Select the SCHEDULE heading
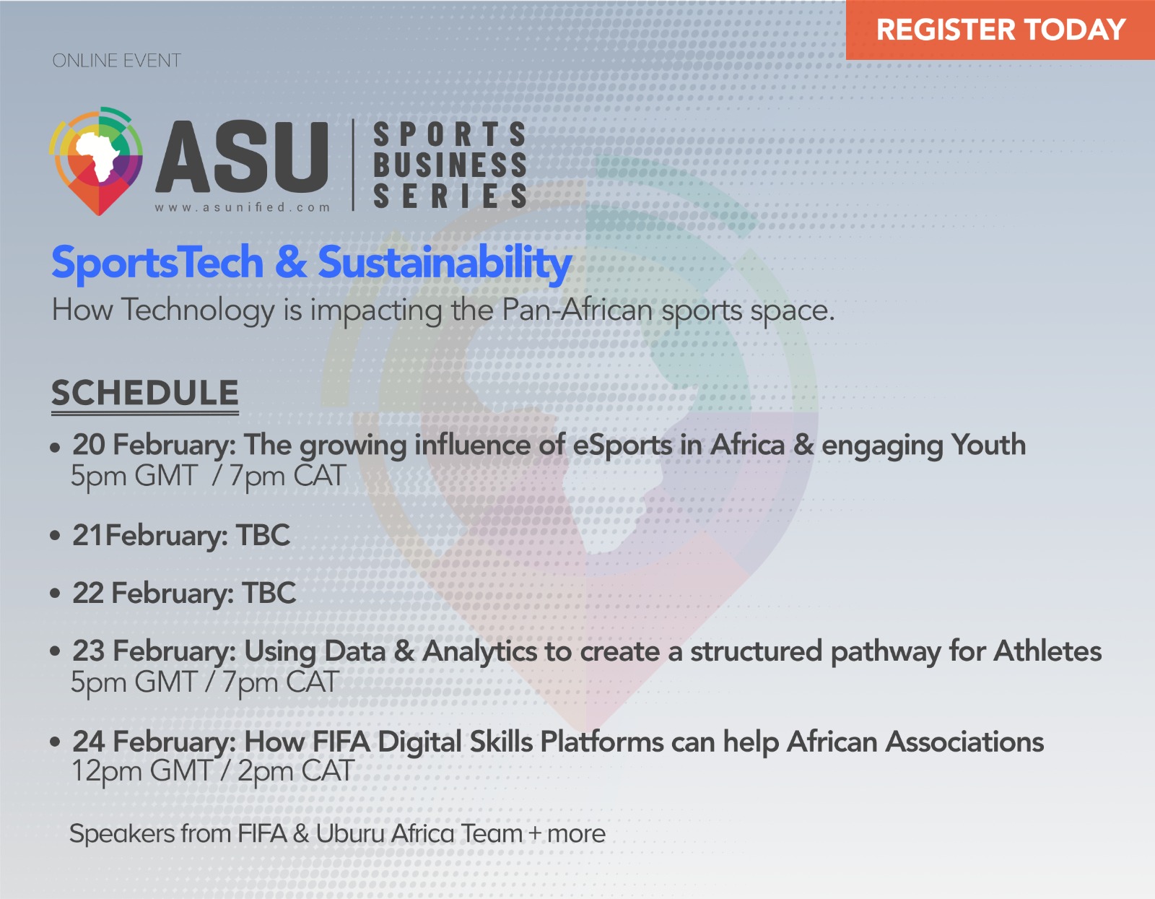 144,394
